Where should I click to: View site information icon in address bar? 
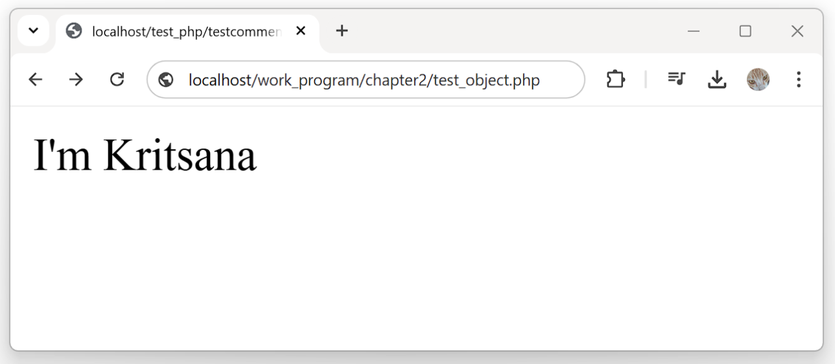[x=166, y=80]
